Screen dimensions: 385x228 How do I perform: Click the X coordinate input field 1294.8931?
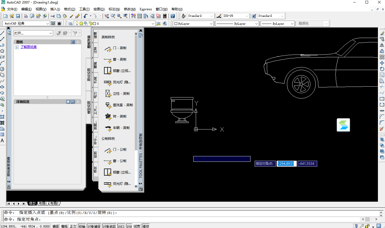pyautogui.click(x=287, y=164)
